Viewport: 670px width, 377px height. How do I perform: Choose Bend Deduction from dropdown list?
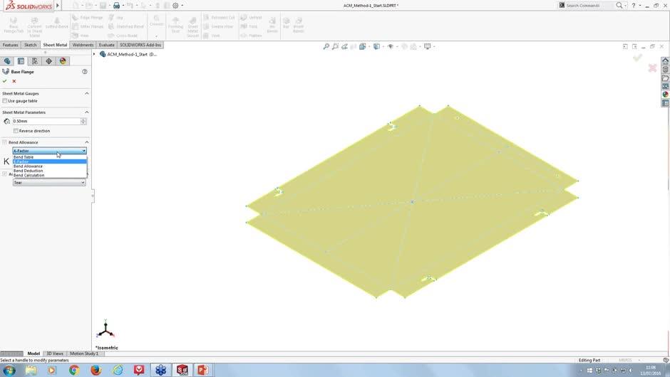tap(49, 171)
